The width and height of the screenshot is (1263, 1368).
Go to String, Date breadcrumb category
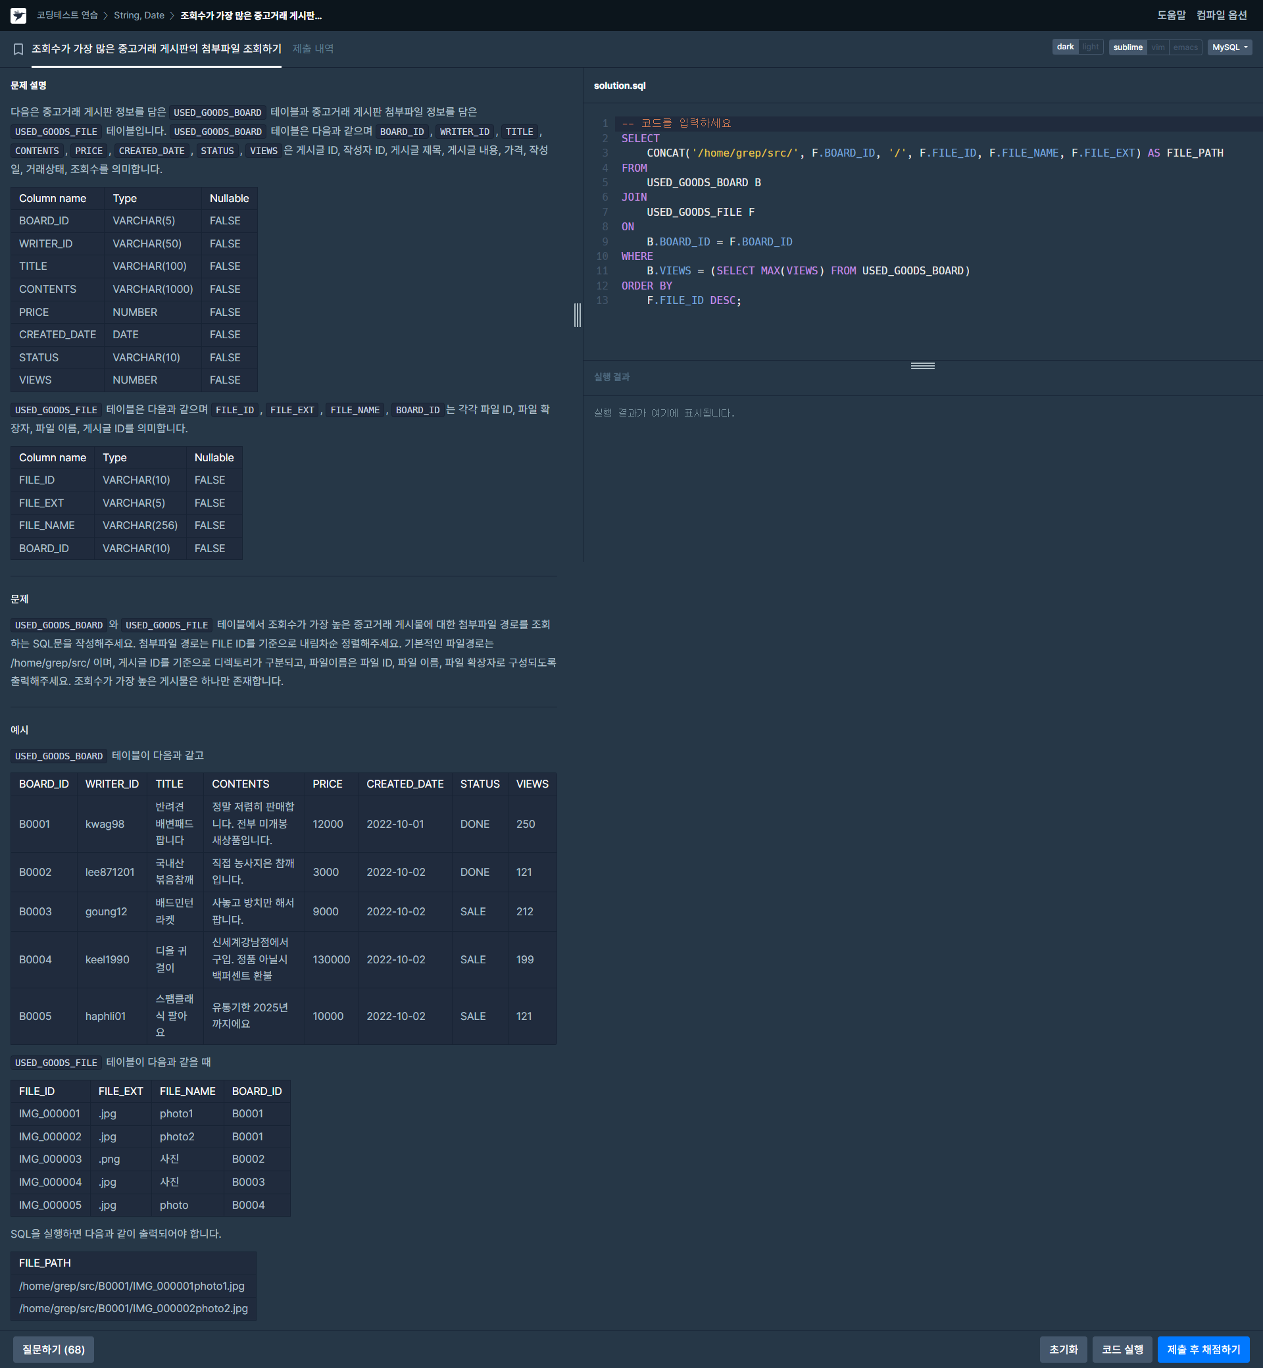139,15
